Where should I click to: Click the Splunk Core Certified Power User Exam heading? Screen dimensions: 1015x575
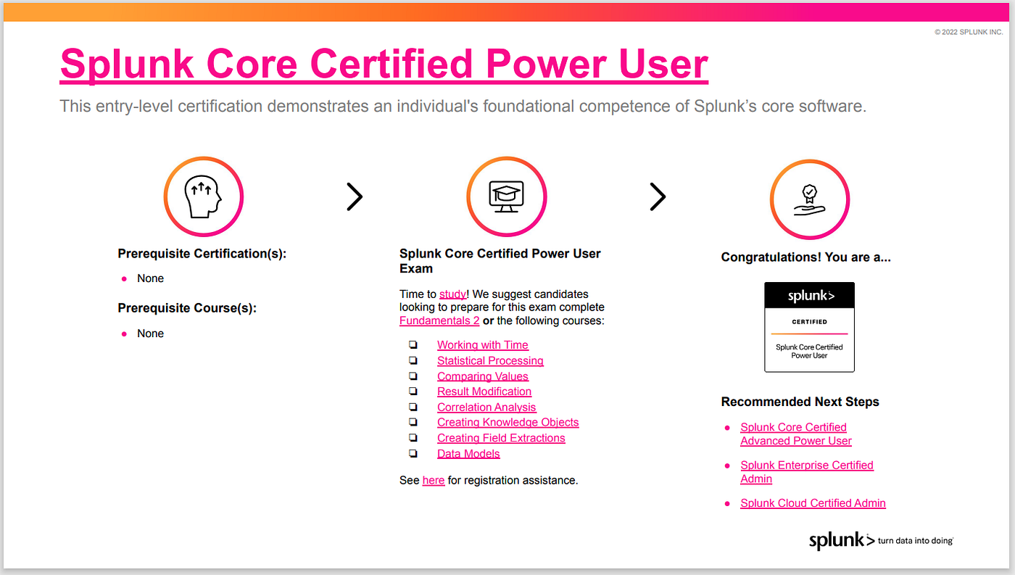pyautogui.click(x=500, y=261)
